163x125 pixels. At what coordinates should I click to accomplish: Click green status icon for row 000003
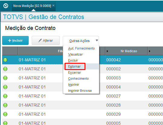click(5, 78)
